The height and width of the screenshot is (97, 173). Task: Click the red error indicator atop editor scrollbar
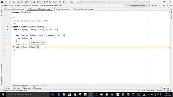[x=169, y=12]
